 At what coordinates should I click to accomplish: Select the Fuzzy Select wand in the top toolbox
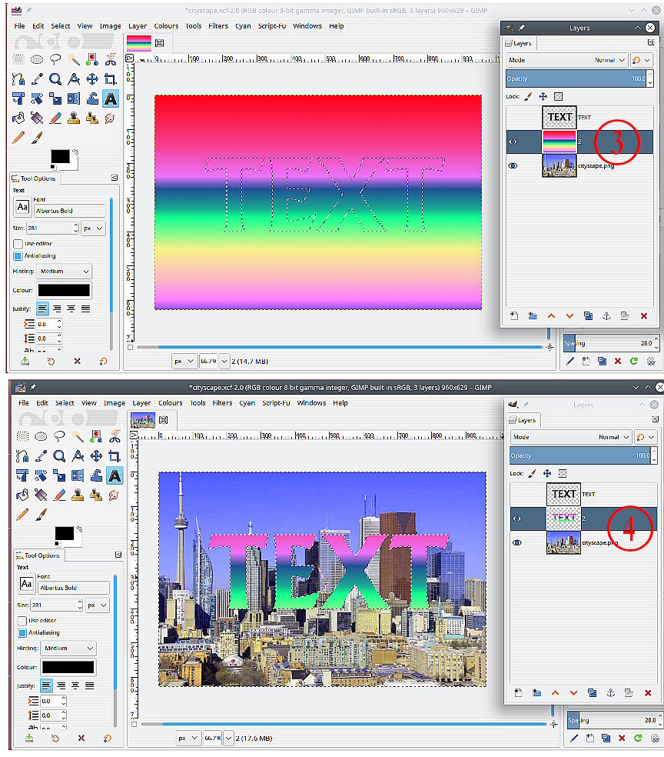click(x=74, y=60)
